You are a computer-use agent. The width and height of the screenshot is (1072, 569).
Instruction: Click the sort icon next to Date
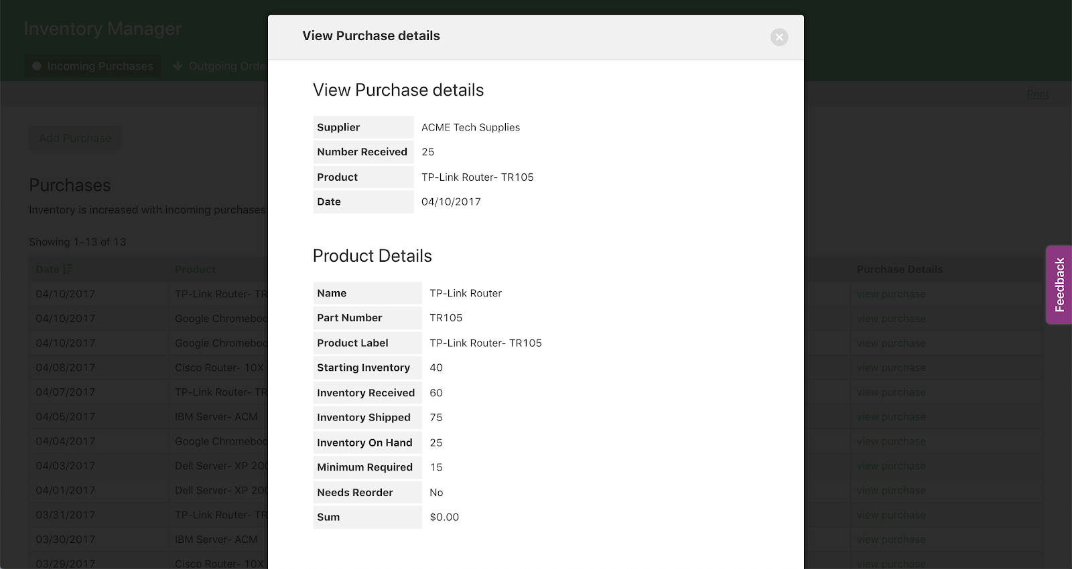pos(68,269)
